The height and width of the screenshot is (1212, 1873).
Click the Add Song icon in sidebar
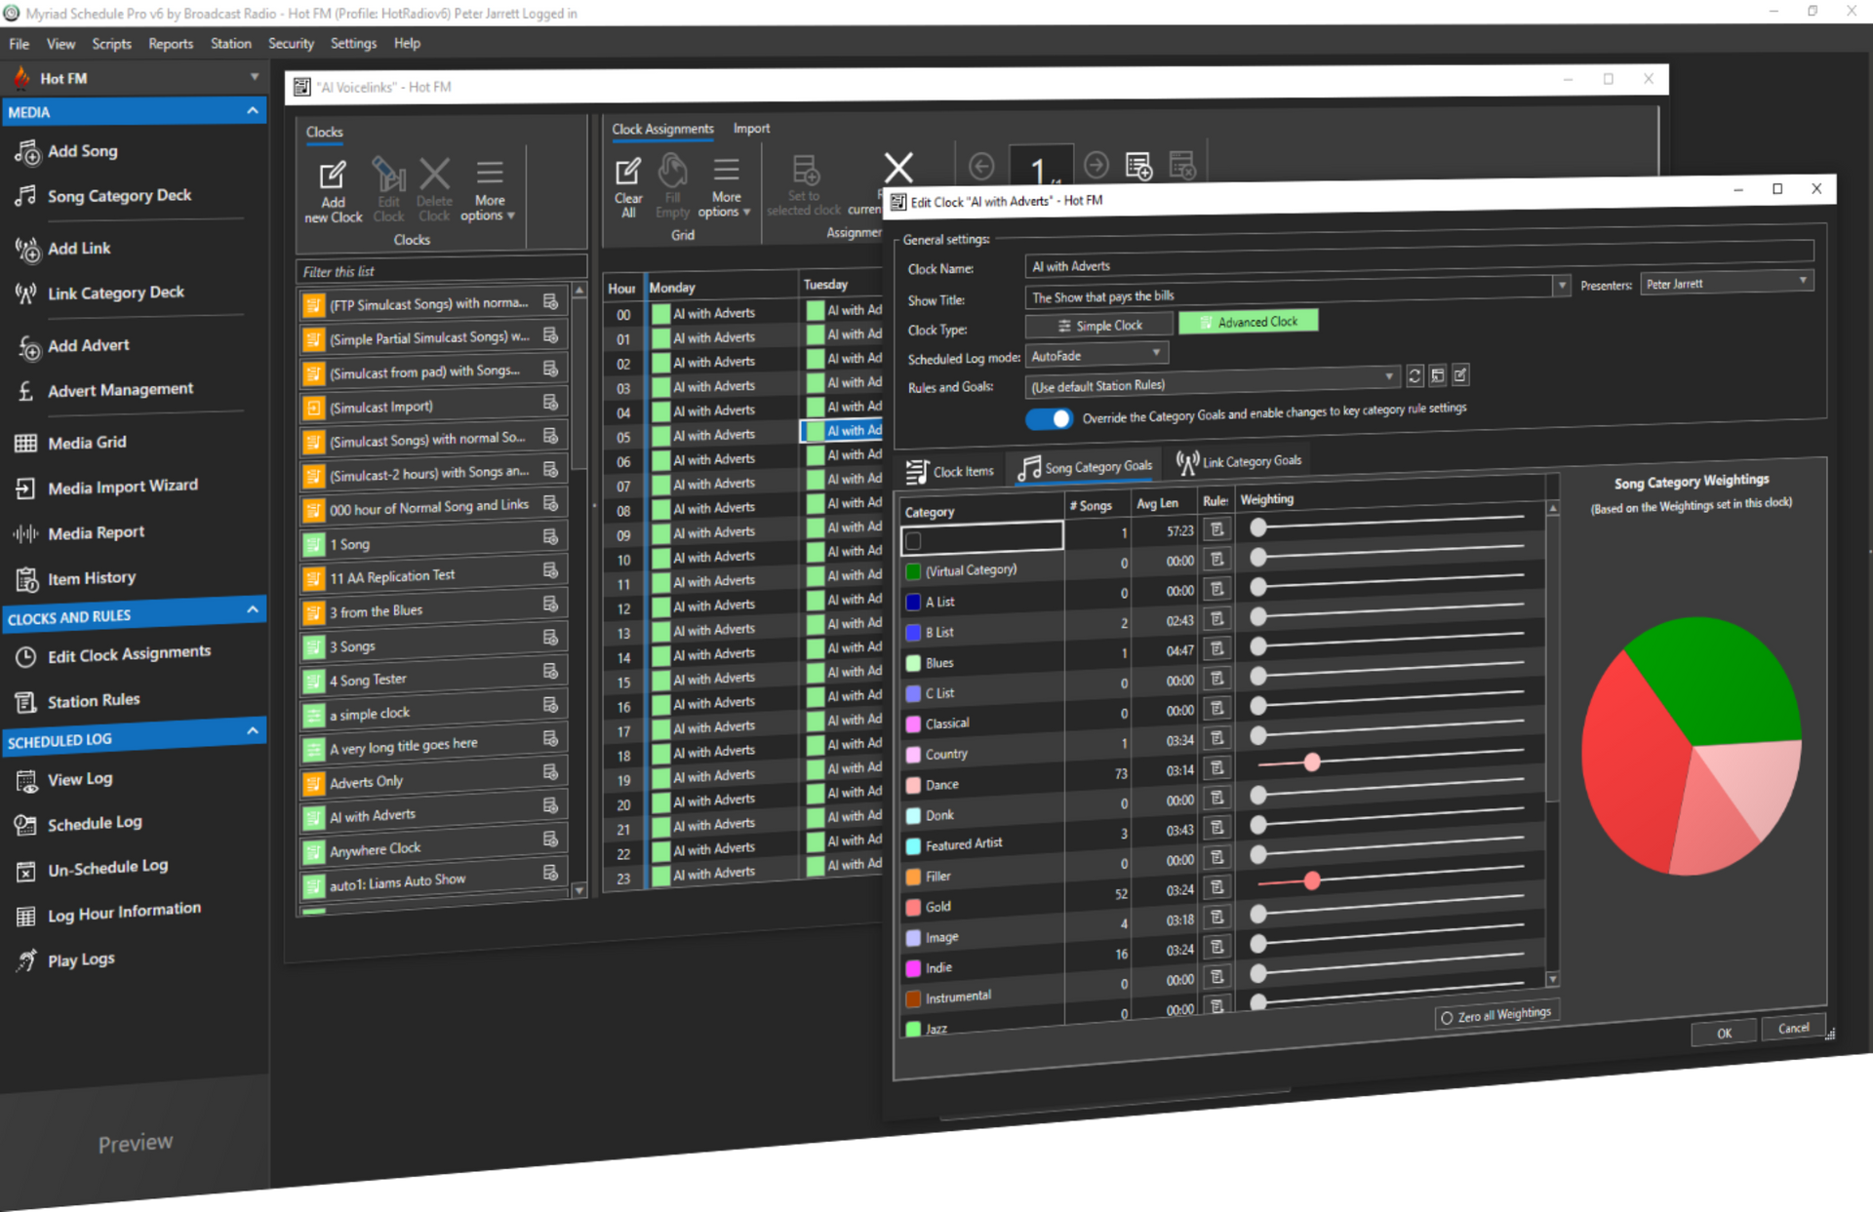(x=27, y=152)
